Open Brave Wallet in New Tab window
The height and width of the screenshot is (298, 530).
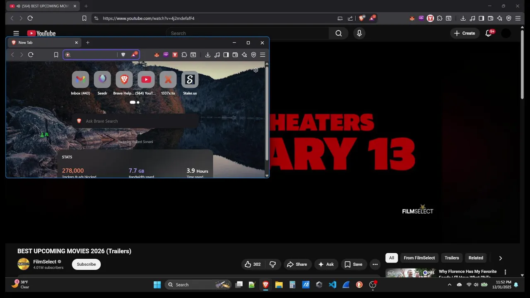235,55
